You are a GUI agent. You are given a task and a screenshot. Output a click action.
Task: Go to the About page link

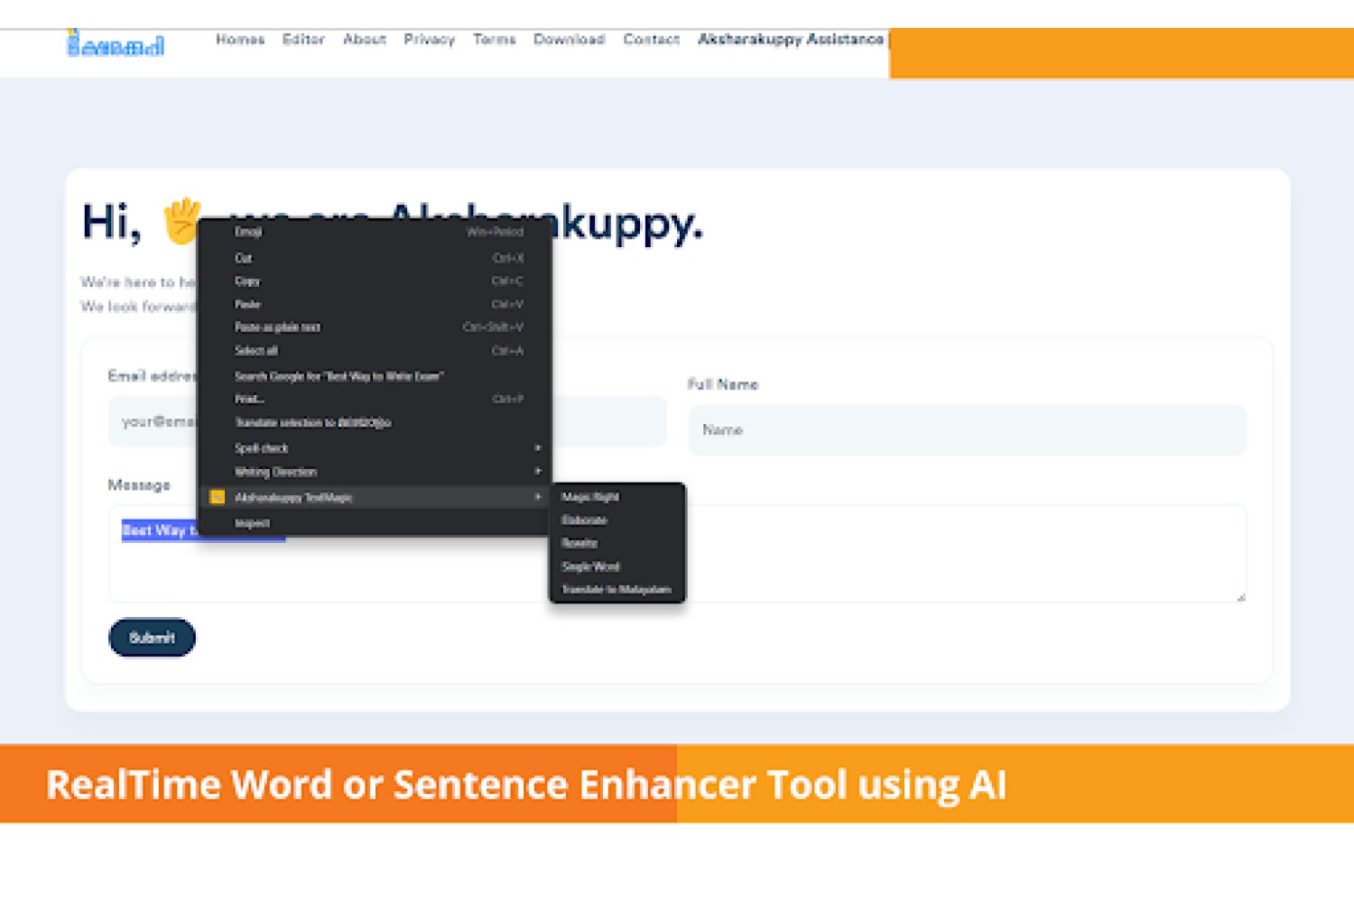(365, 39)
